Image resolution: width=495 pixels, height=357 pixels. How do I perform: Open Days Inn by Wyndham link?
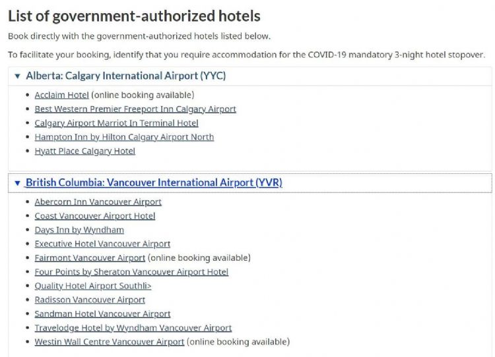tap(79, 230)
